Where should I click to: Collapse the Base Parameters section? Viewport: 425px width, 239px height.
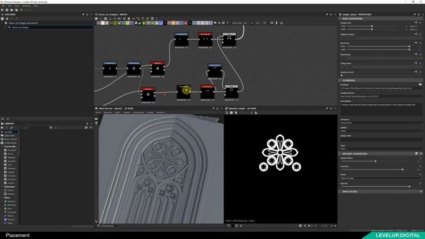coord(340,19)
